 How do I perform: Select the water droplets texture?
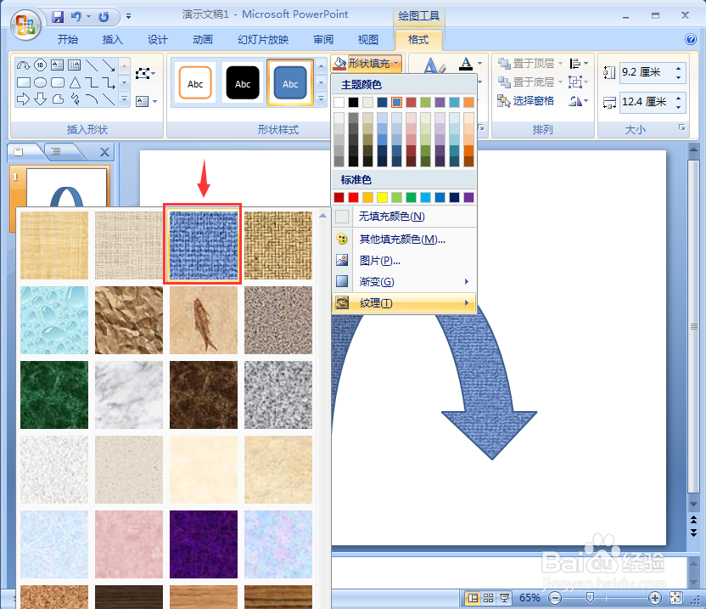pos(54,320)
